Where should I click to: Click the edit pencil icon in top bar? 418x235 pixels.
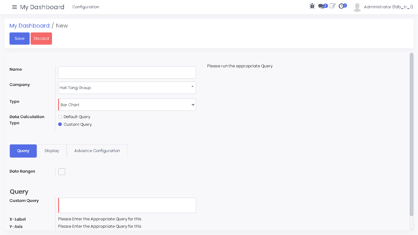(x=332, y=6)
